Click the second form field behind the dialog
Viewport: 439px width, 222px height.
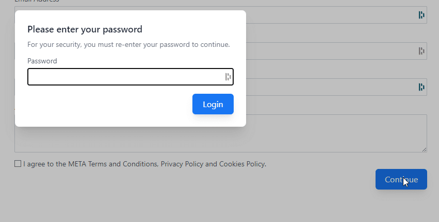coord(336,51)
